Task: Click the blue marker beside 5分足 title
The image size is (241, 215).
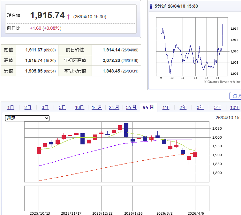Action: click(x=151, y=6)
